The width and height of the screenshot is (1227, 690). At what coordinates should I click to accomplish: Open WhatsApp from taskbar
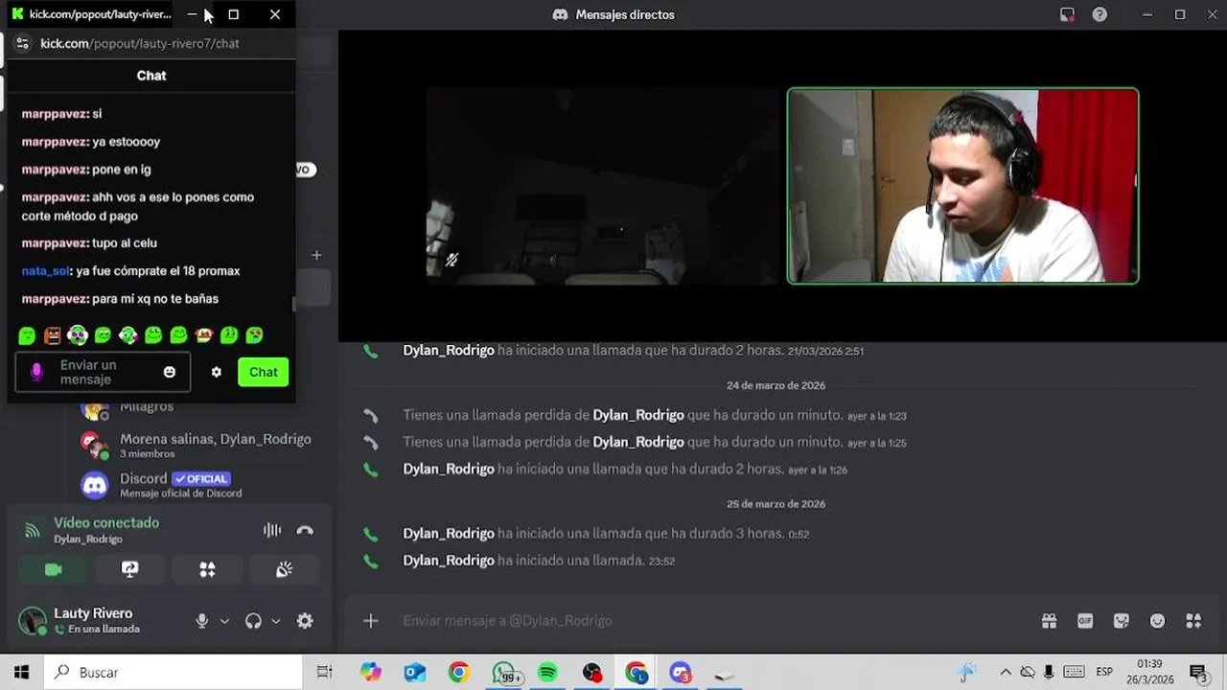pyautogui.click(x=505, y=673)
